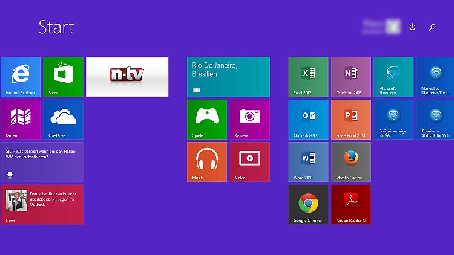The width and height of the screenshot is (454, 255).
Task: Click the blurred user account picture
Action: 393,27
